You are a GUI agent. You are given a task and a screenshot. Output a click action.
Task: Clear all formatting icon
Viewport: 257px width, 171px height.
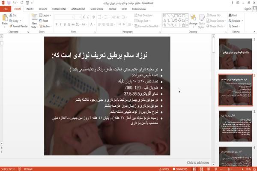(93, 17)
